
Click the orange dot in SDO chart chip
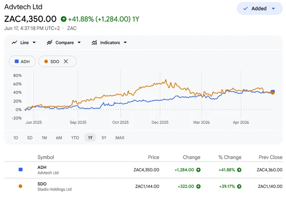point(46,61)
